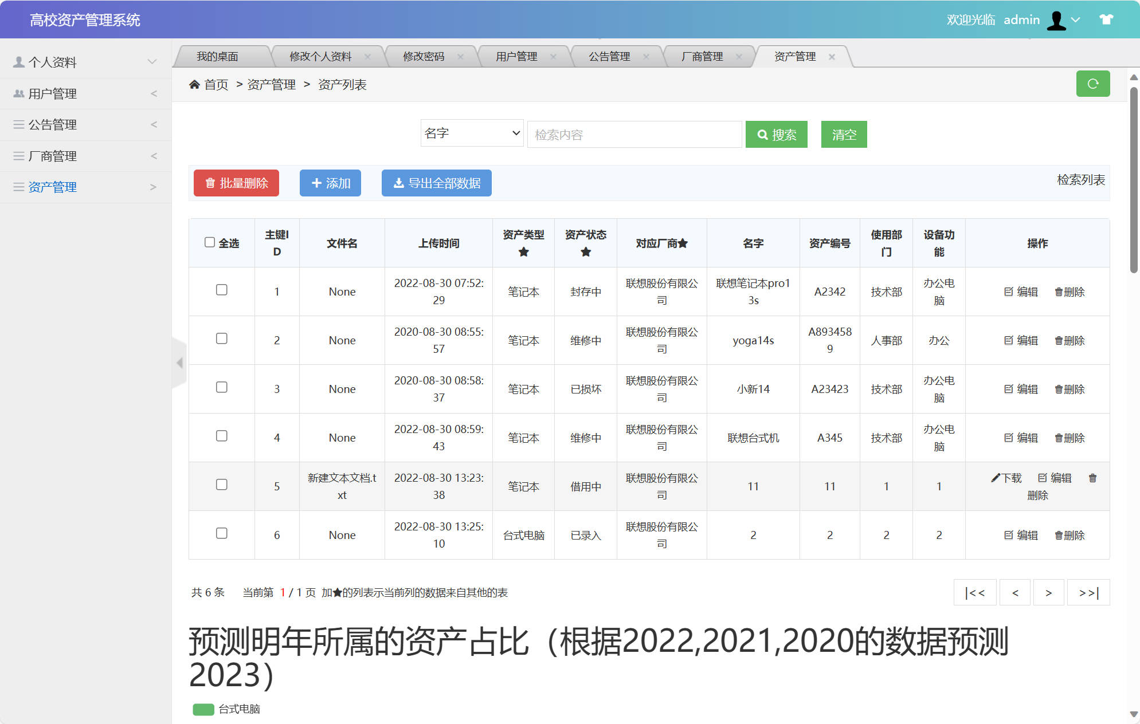Click the 下载 download icon in row 5

[x=995, y=477]
